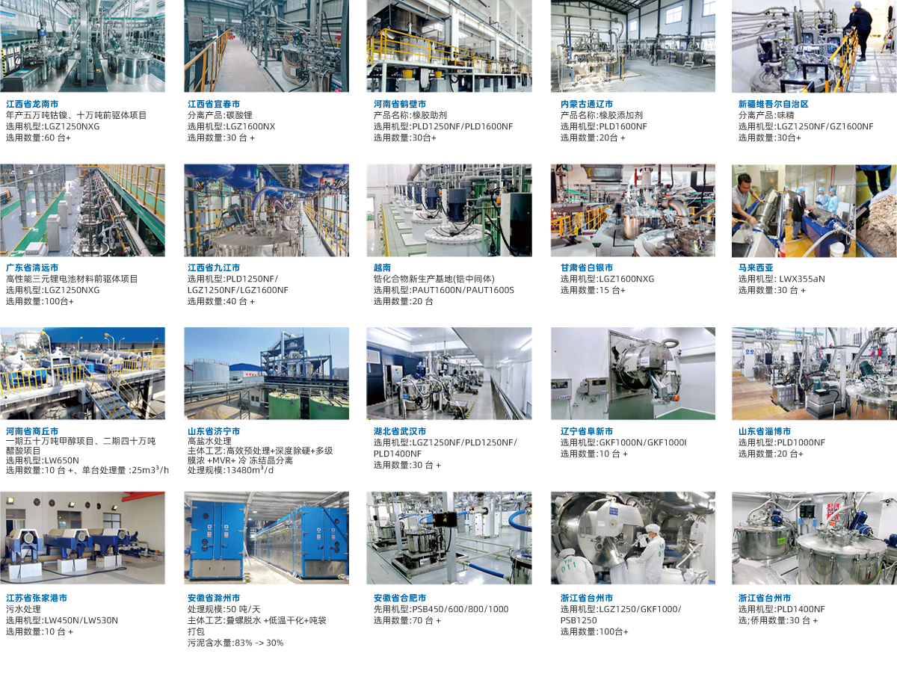Select the text 先用机型:PSB450/600/800/1000
This screenshot has width=897, height=680.
click(x=441, y=609)
